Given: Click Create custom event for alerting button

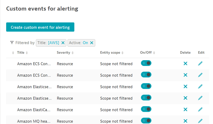Looking at the screenshot, I should click(x=40, y=27).
